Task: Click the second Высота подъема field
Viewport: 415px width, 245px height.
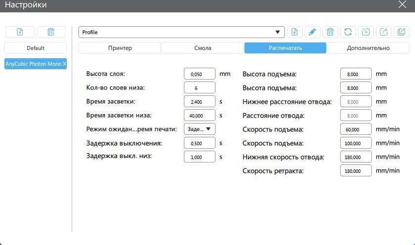Action: click(x=356, y=88)
